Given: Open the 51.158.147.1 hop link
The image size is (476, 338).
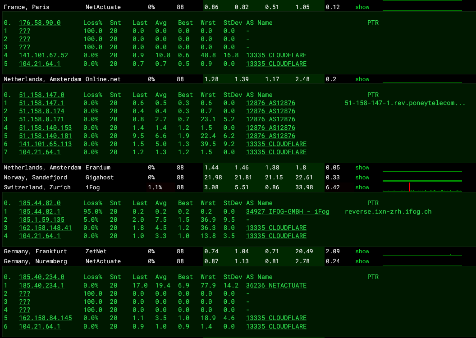Looking at the screenshot, I should tap(41, 103).
